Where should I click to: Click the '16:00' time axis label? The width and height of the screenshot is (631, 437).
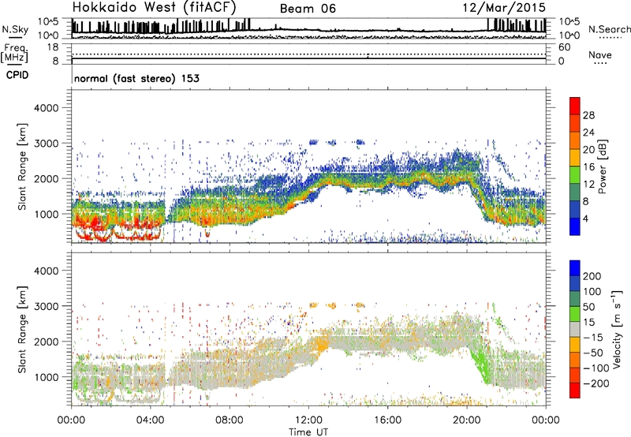click(387, 420)
